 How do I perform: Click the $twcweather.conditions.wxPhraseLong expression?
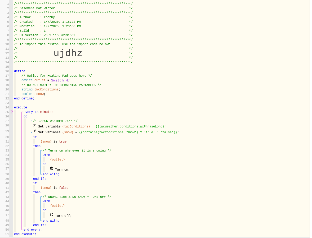click(x=130, y=127)
